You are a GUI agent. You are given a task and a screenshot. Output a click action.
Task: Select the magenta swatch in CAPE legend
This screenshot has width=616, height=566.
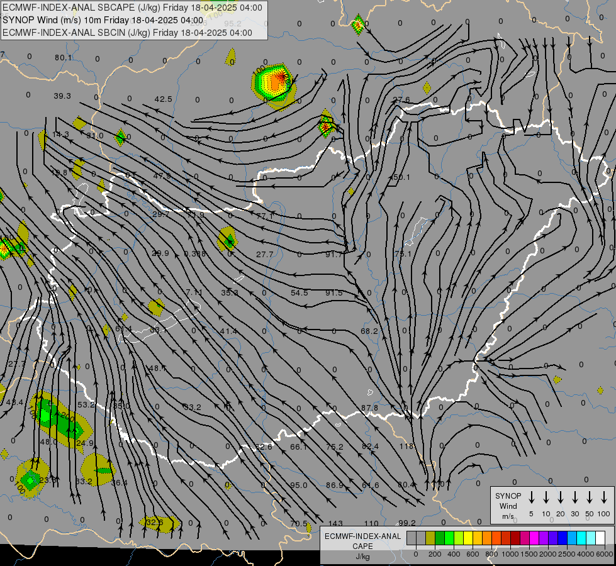(534, 538)
